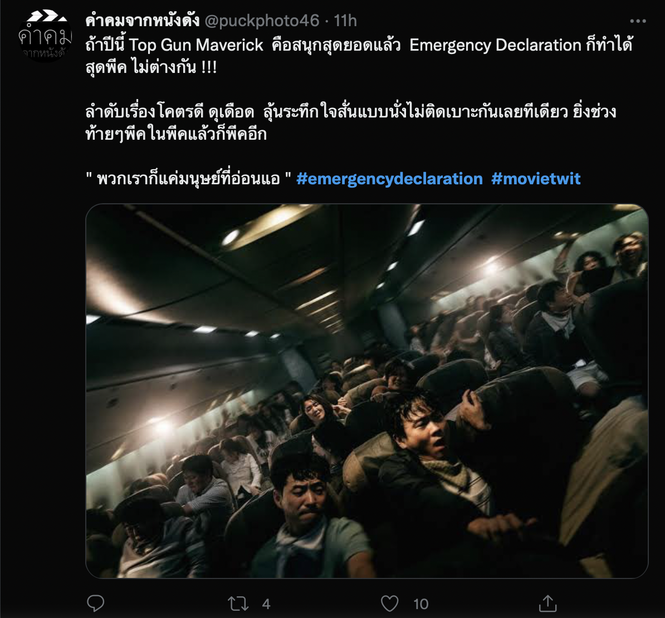Click the paragraph starting ลำดับเรื่องโคตรดี
This screenshot has width=665, height=618.
pos(351,123)
